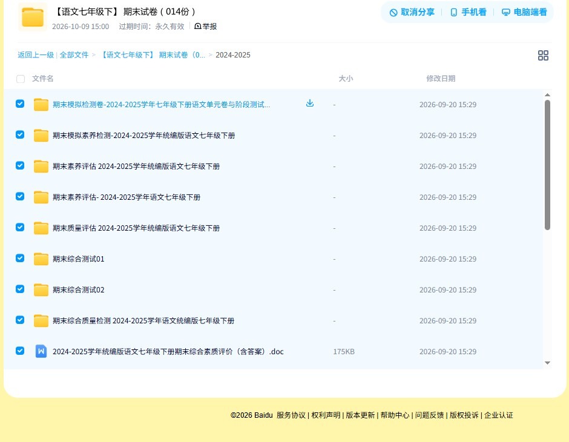
Task: Open 问题反馈 footer link
Action: [429, 415]
